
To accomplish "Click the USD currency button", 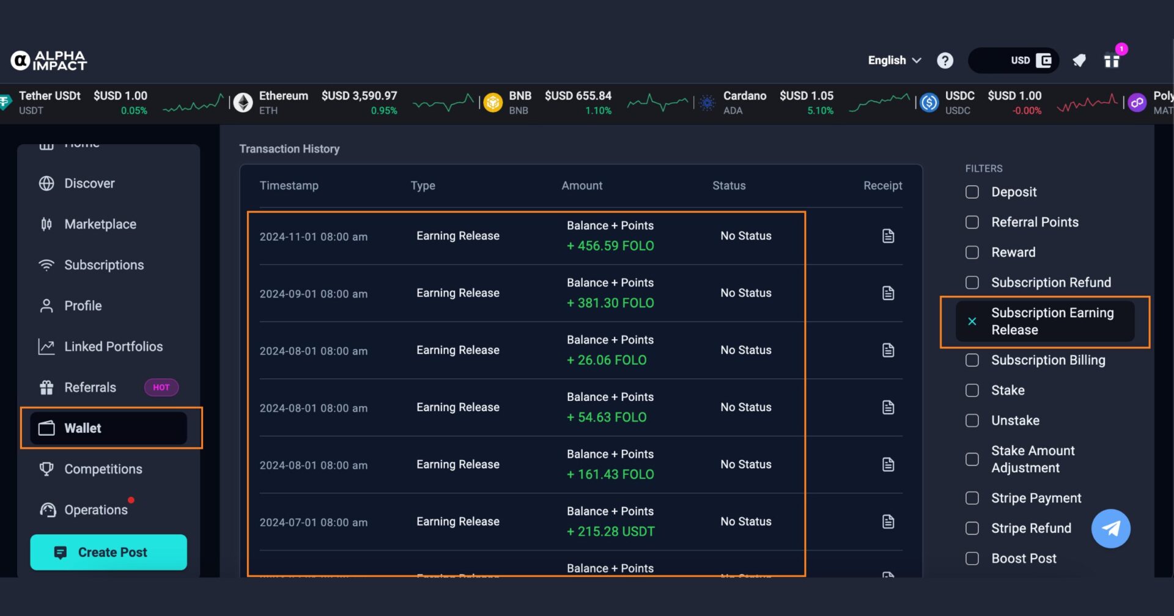I will tap(1014, 61).
